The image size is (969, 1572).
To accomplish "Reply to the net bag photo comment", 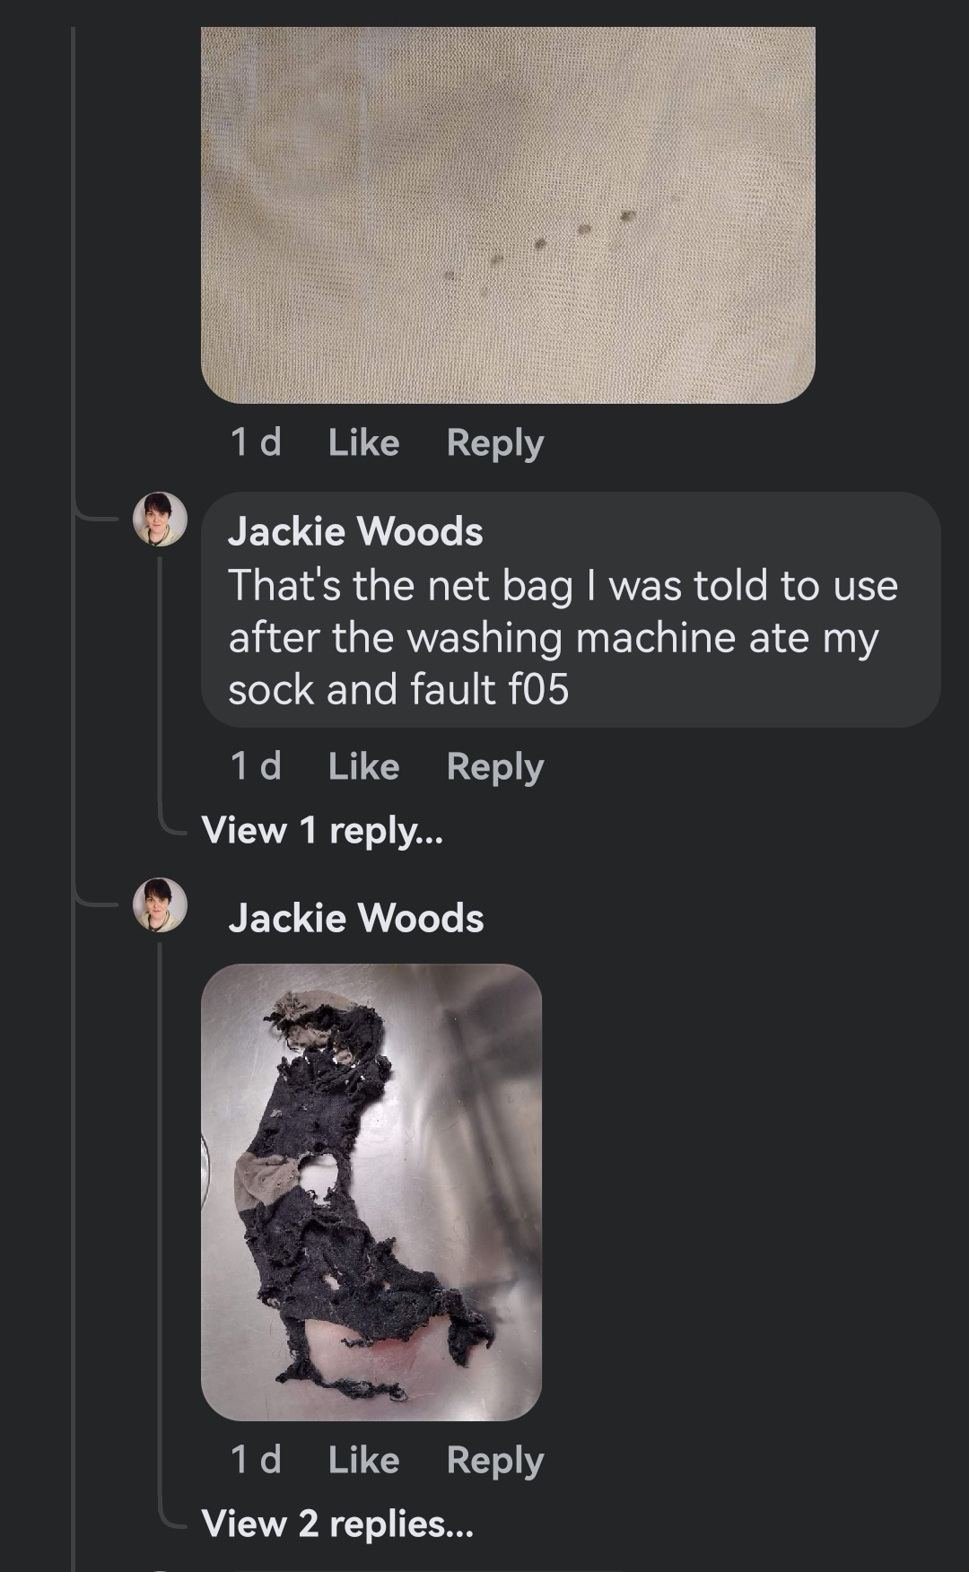I will pos(495,442).
